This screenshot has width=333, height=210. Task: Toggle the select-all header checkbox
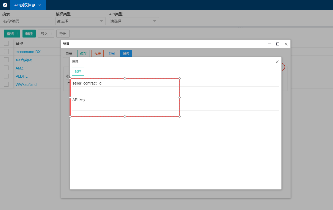pos(6,43)
